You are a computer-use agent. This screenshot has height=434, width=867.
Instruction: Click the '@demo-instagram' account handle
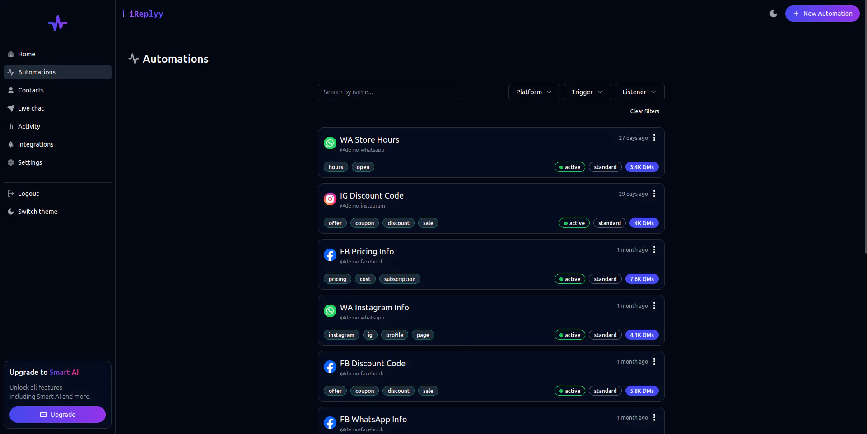[363, 206]
